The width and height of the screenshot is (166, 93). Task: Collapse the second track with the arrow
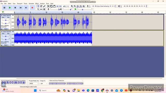click(2, 45)
